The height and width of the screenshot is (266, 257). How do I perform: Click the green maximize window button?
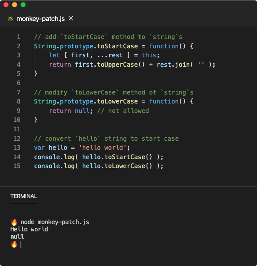pyautogui.click(x=23, y=5)
